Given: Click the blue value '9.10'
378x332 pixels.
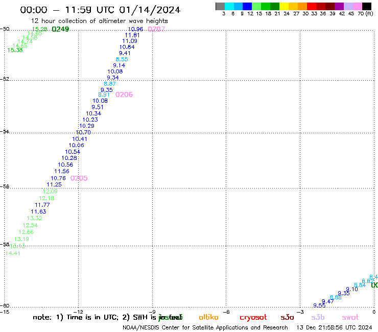Looking at the screenshot, I should click(x=352, y=289).
